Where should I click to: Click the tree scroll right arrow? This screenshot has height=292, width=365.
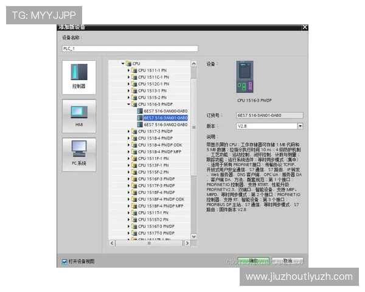187,243
